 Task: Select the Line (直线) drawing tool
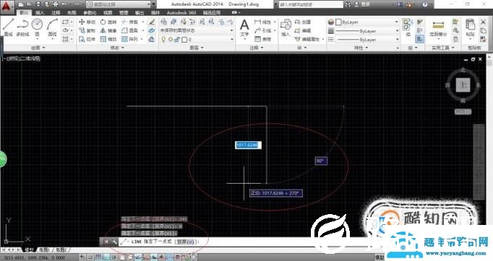[8, 27]
